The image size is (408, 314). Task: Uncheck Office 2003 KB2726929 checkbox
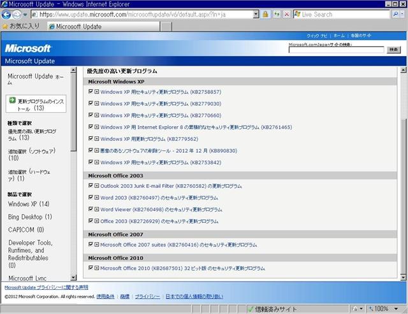(91, 220)
